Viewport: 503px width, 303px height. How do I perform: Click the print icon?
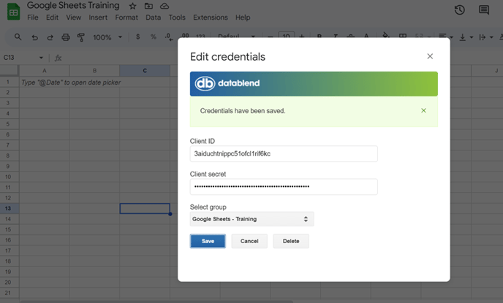[x=66, y=37]
